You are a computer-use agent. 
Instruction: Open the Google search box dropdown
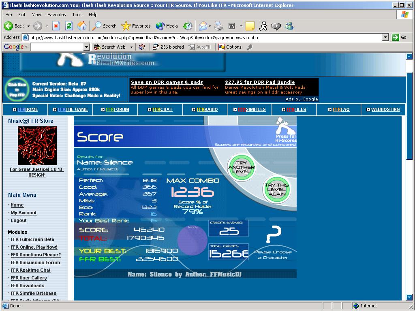[87, 47]
